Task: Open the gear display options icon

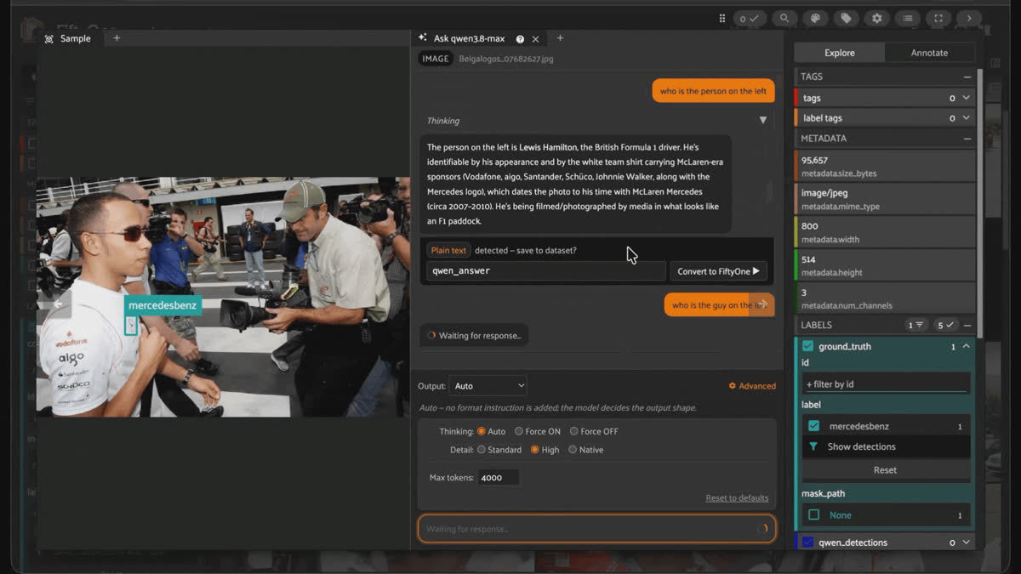Action: click(876, 18)
